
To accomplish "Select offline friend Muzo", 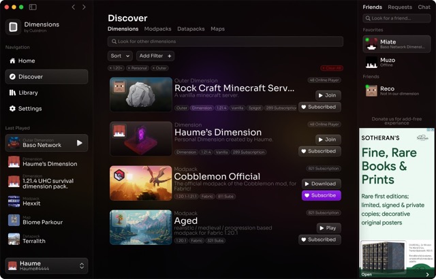I will point(396,62).
